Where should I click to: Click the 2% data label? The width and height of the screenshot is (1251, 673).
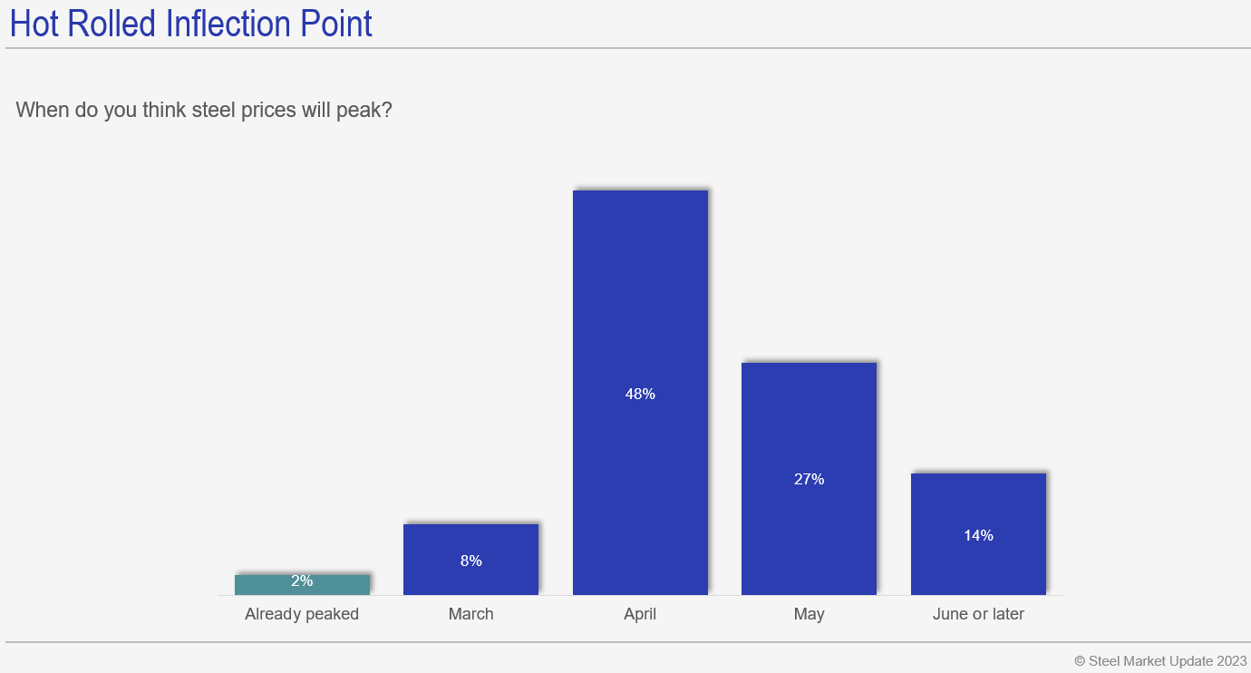302,580
